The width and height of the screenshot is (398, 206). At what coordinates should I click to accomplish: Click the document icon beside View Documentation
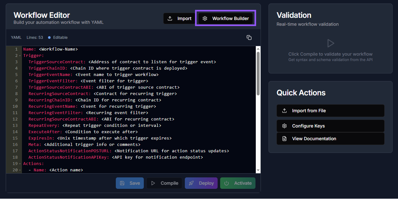click(x=284, y=139)
